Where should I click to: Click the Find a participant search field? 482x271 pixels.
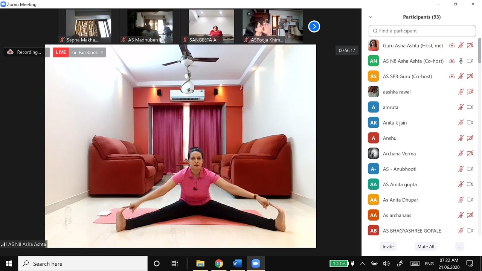pyautogui.click(x=422, y=31)
